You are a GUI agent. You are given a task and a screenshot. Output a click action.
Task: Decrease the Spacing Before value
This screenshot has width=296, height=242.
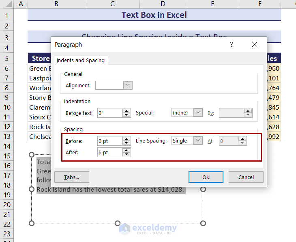pos(126,143)
